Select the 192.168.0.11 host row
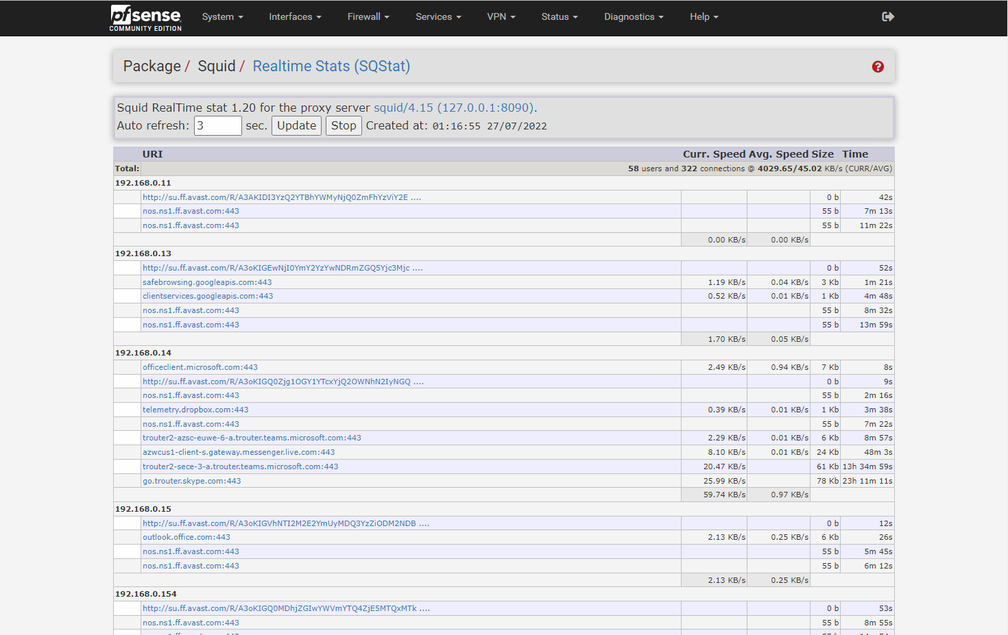The height and width of the screenshot is (635, 1008). click(x=503, y=183)
